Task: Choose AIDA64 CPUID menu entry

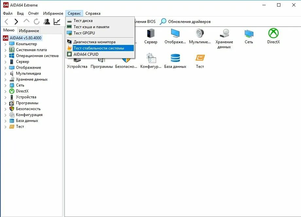Action: click(x=100, y=54)
